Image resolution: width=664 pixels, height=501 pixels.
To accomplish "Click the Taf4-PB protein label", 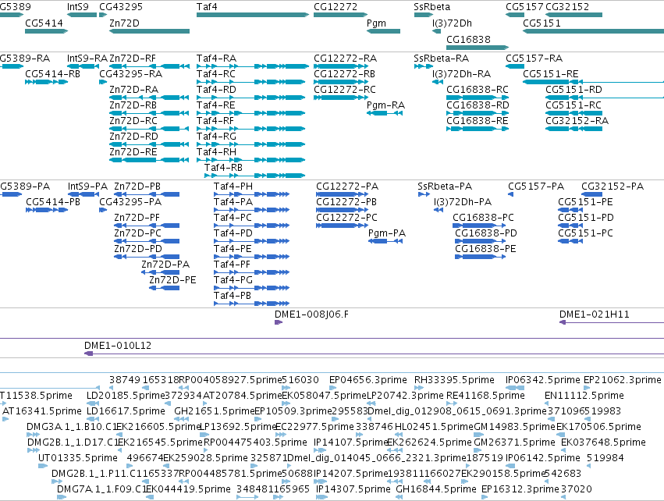I will coord(233,296).
